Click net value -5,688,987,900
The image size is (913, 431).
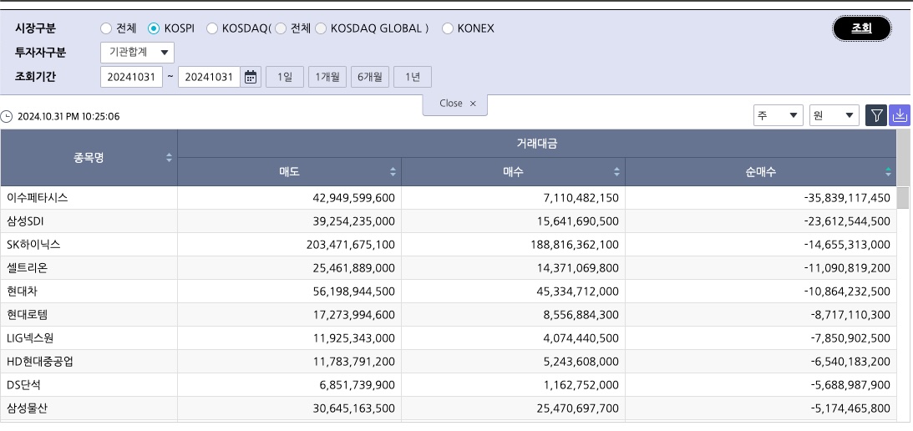click(x=850, y=385)
